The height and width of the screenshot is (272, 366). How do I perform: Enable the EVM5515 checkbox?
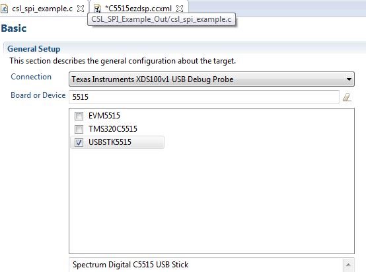(79, 116)
